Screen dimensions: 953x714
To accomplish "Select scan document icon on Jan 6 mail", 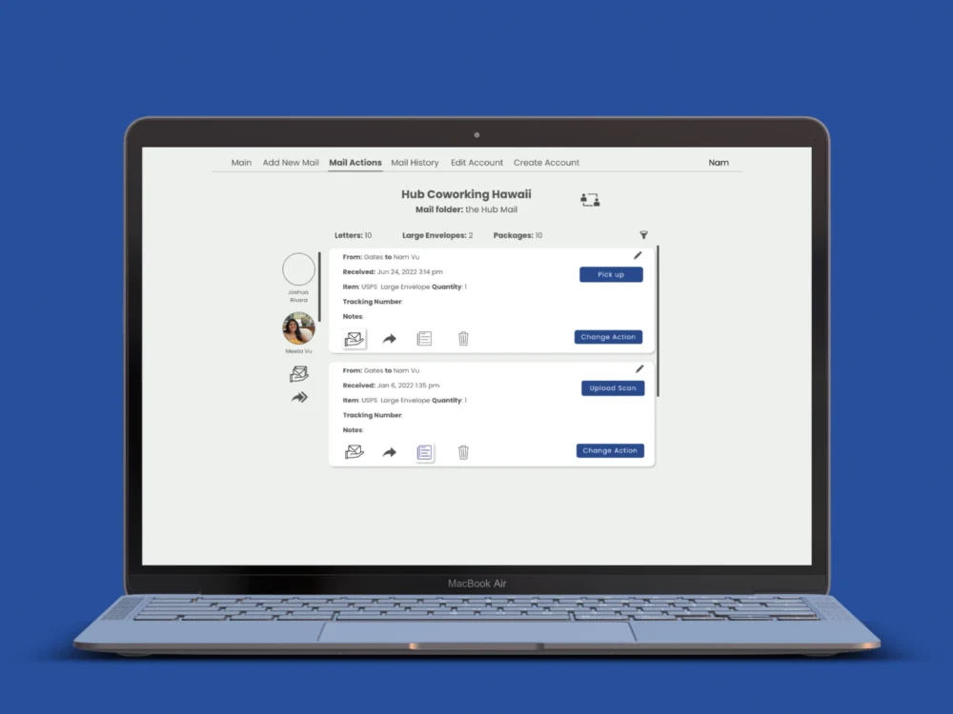I will [x=425, y=452].
